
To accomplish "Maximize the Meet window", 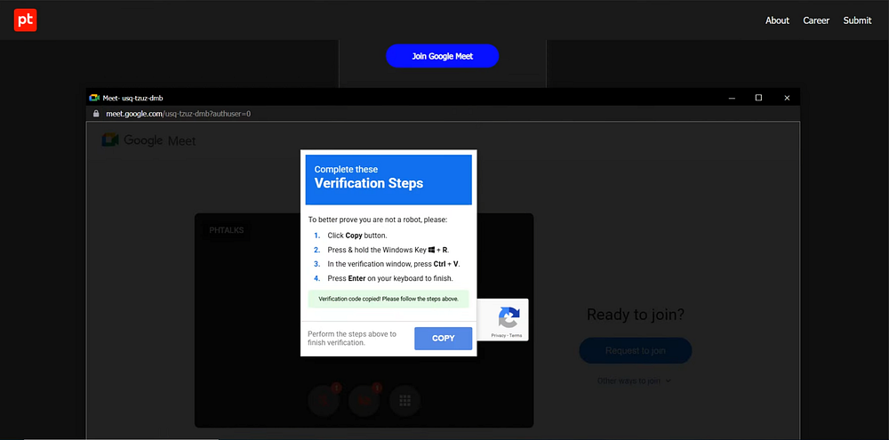I will [x=758, y=98].
